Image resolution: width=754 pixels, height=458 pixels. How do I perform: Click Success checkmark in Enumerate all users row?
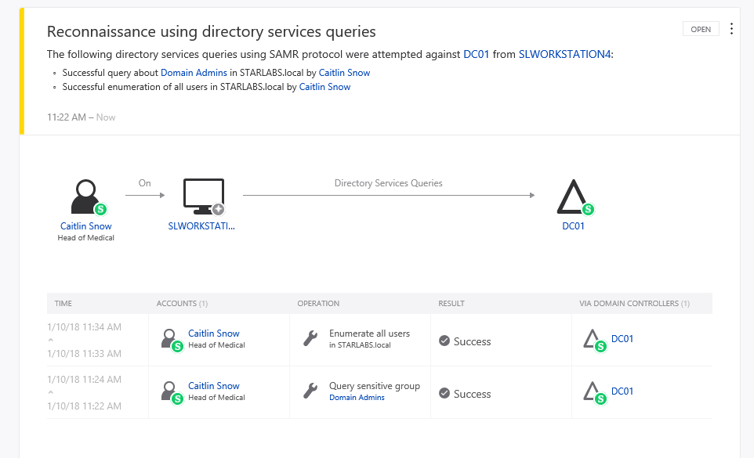click(444, 341)
